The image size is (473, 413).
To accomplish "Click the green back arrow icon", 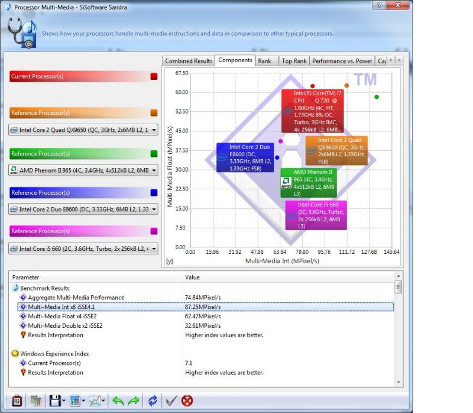I will pos(118,401).
